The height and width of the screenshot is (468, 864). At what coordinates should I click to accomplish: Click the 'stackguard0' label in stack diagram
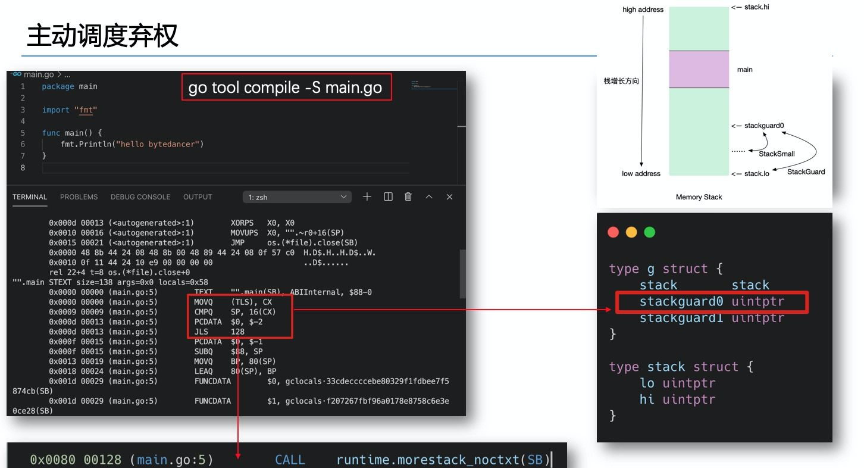click(764, 126)
